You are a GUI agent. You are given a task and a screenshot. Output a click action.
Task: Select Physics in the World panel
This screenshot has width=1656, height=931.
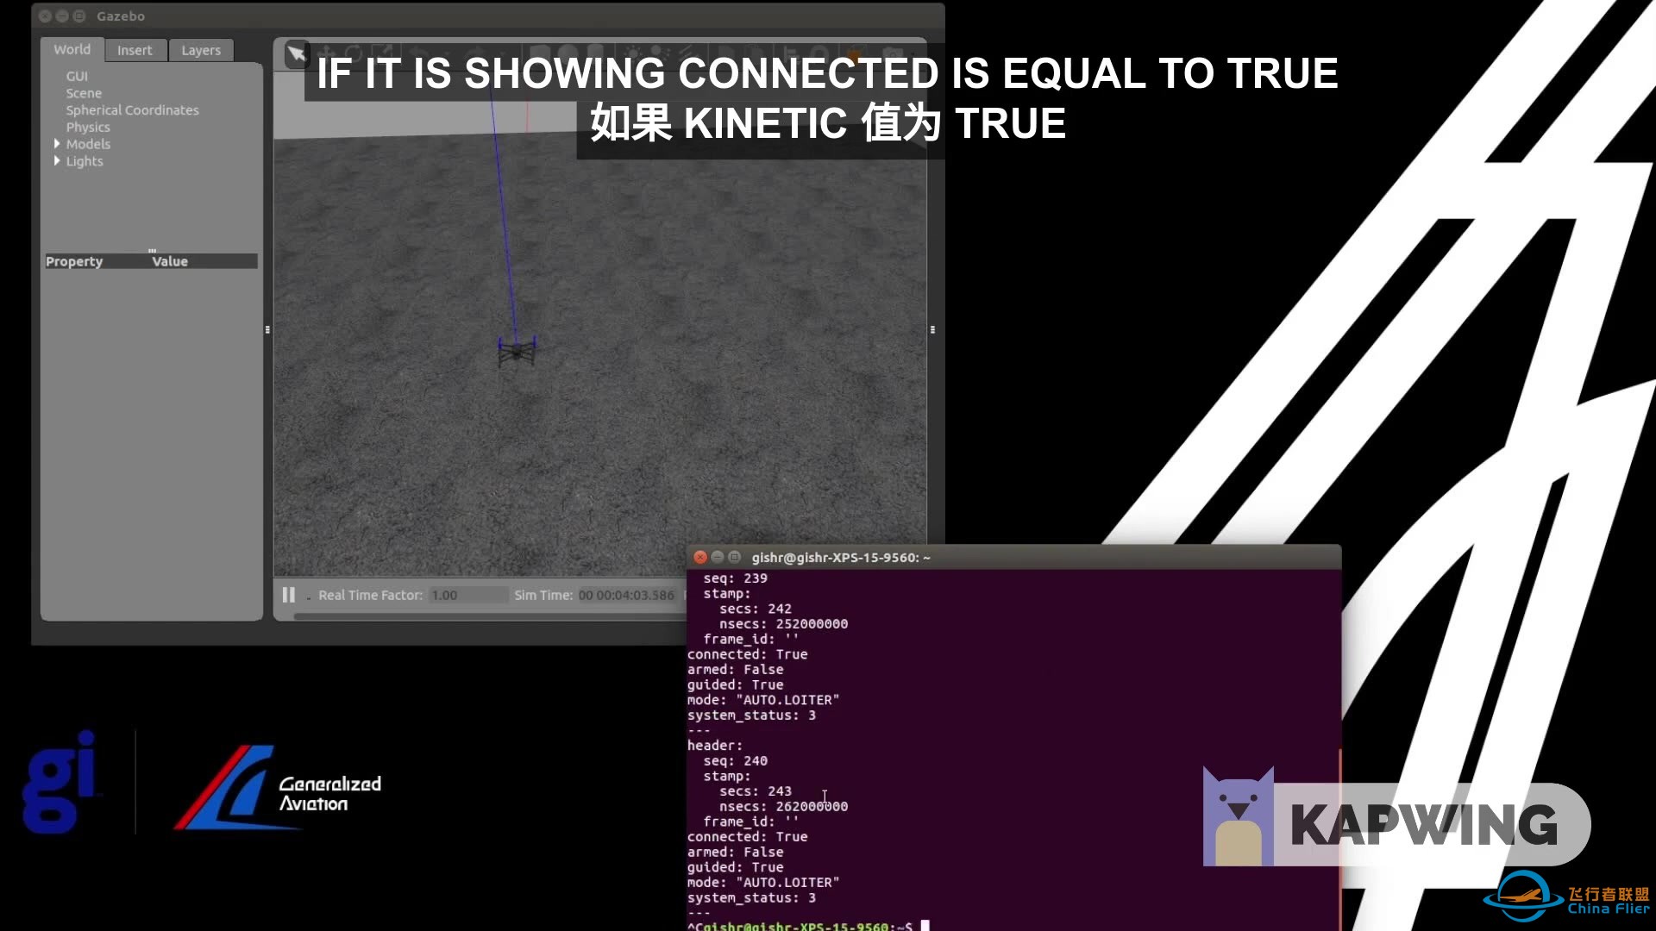88,126
